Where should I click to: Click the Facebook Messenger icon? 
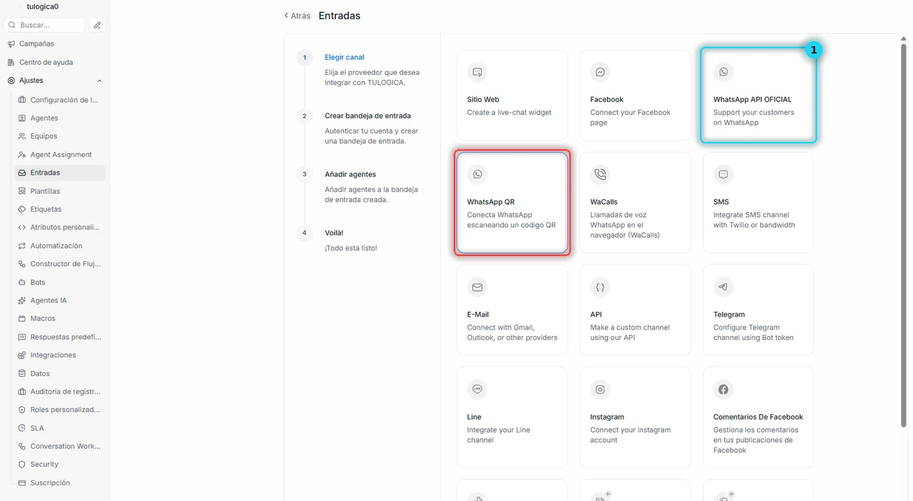pyautogui.click(x=600, y=72)
